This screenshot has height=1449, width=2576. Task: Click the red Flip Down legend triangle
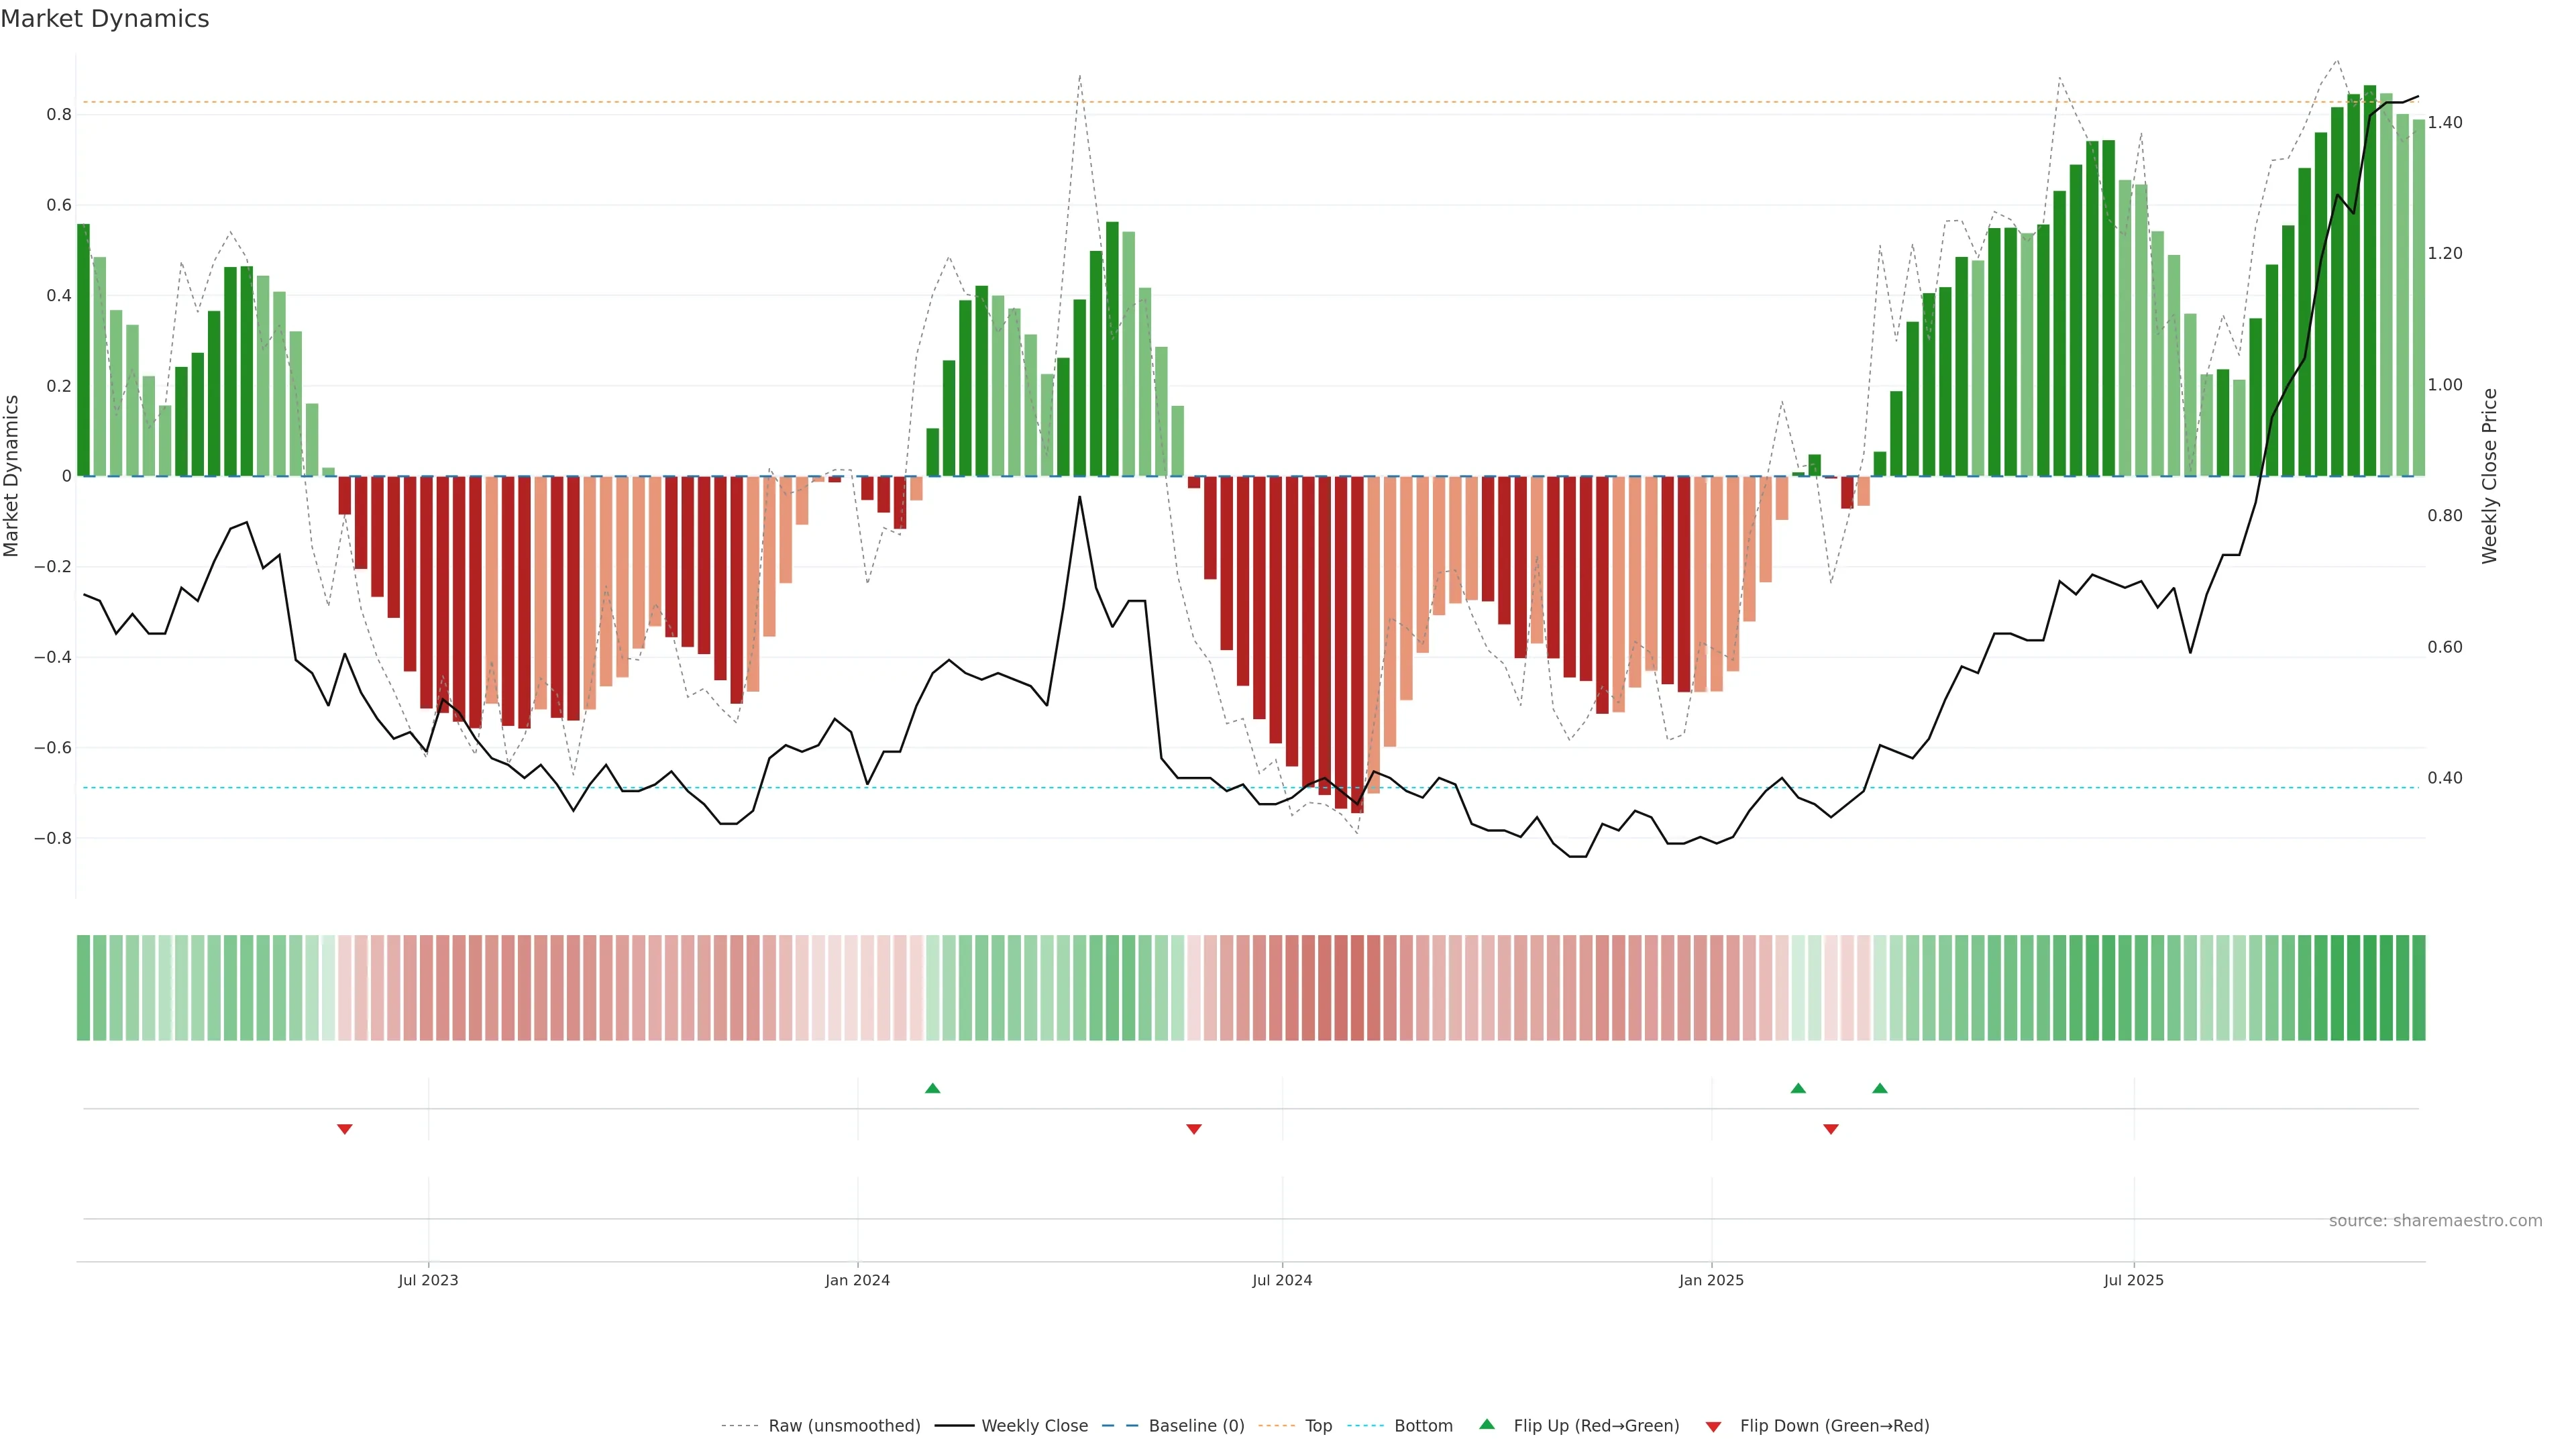[1713, 1426]
